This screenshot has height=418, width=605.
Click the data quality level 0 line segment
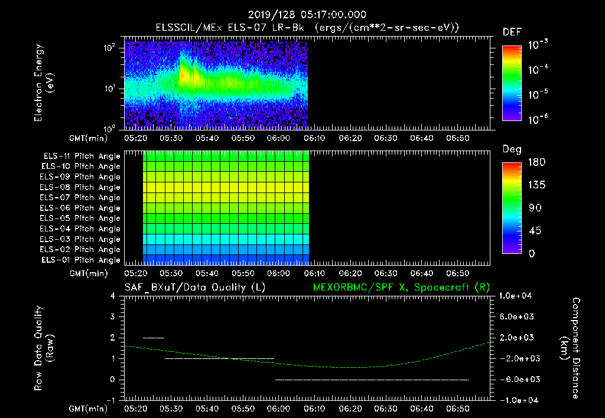(x=372, y=380)
